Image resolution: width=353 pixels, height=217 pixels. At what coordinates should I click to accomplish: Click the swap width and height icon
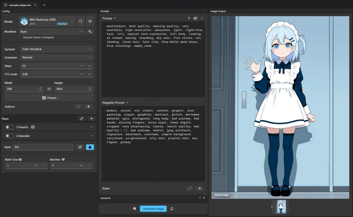(x=49, y=89)
